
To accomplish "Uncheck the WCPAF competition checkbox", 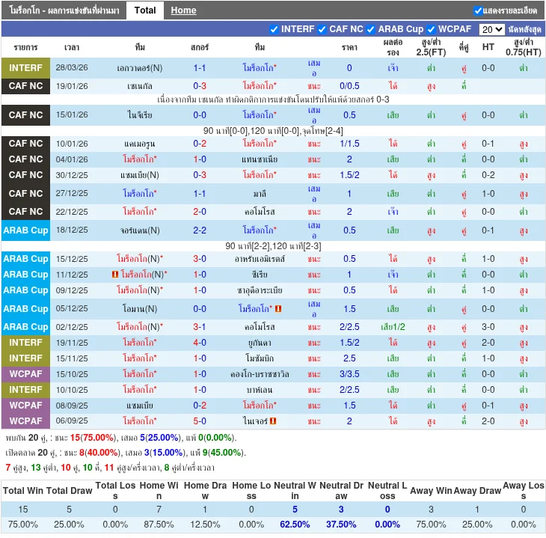I will click(x=431, y=29).
